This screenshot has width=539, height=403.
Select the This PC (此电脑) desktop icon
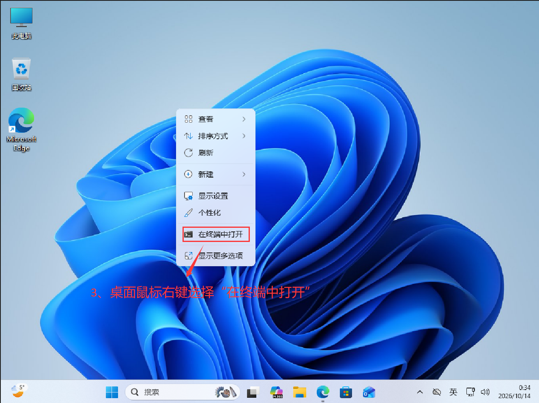click(x=21, y=23)
